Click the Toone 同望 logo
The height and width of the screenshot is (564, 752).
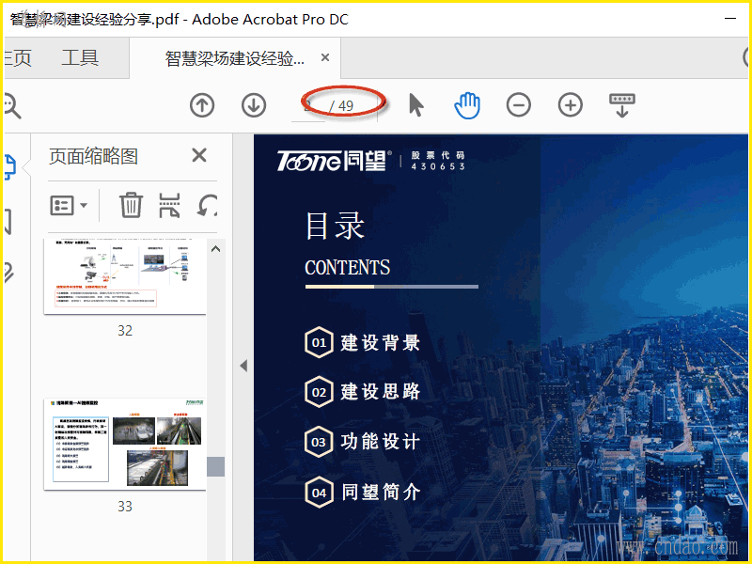coord(333,161)
